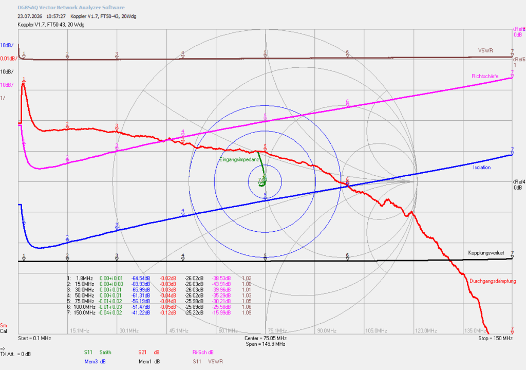This screenshot has width=526, height=370.
Task: Select the Ref6 reference marker at right edge
Action: 519,60
